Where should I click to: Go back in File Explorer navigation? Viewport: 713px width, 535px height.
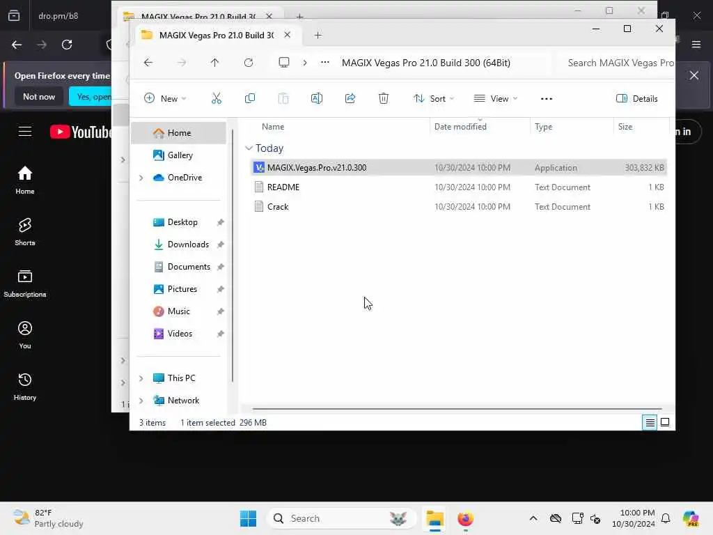point(148,63)
